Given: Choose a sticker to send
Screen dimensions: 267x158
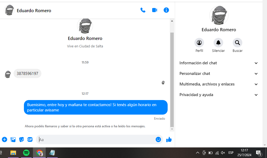Looking at the screenshot, I should (22, 139).
